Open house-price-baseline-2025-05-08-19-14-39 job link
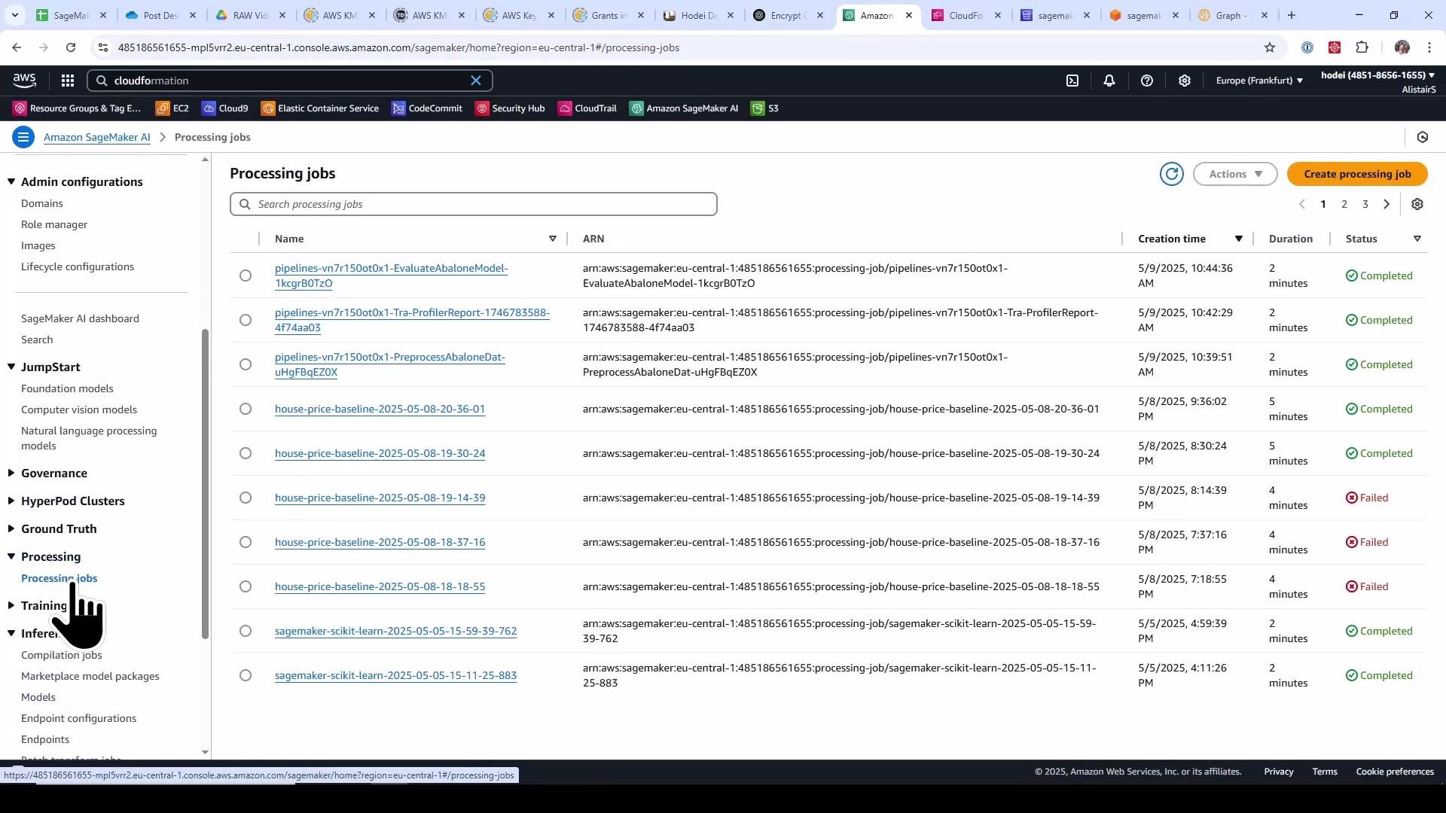1446x813 pixels. [x=380, y=498]
